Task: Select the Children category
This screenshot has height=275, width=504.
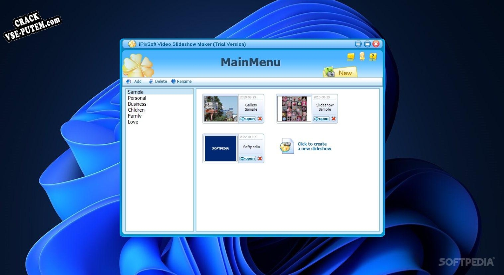Action: tap(136, 110)
